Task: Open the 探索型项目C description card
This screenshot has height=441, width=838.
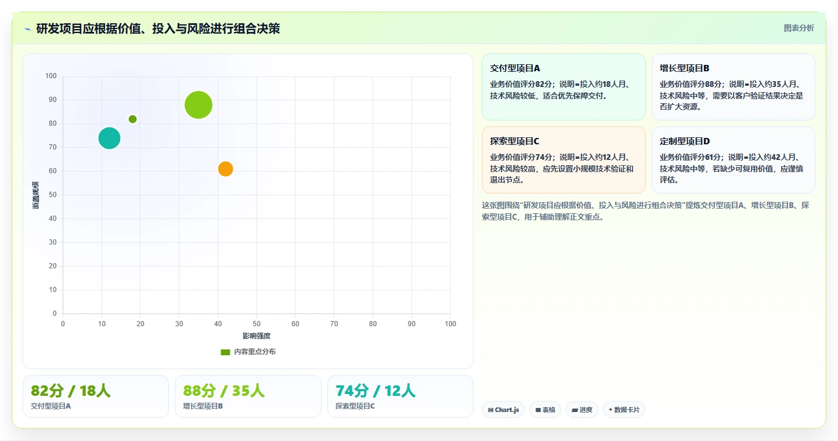Action: point(564,160)
